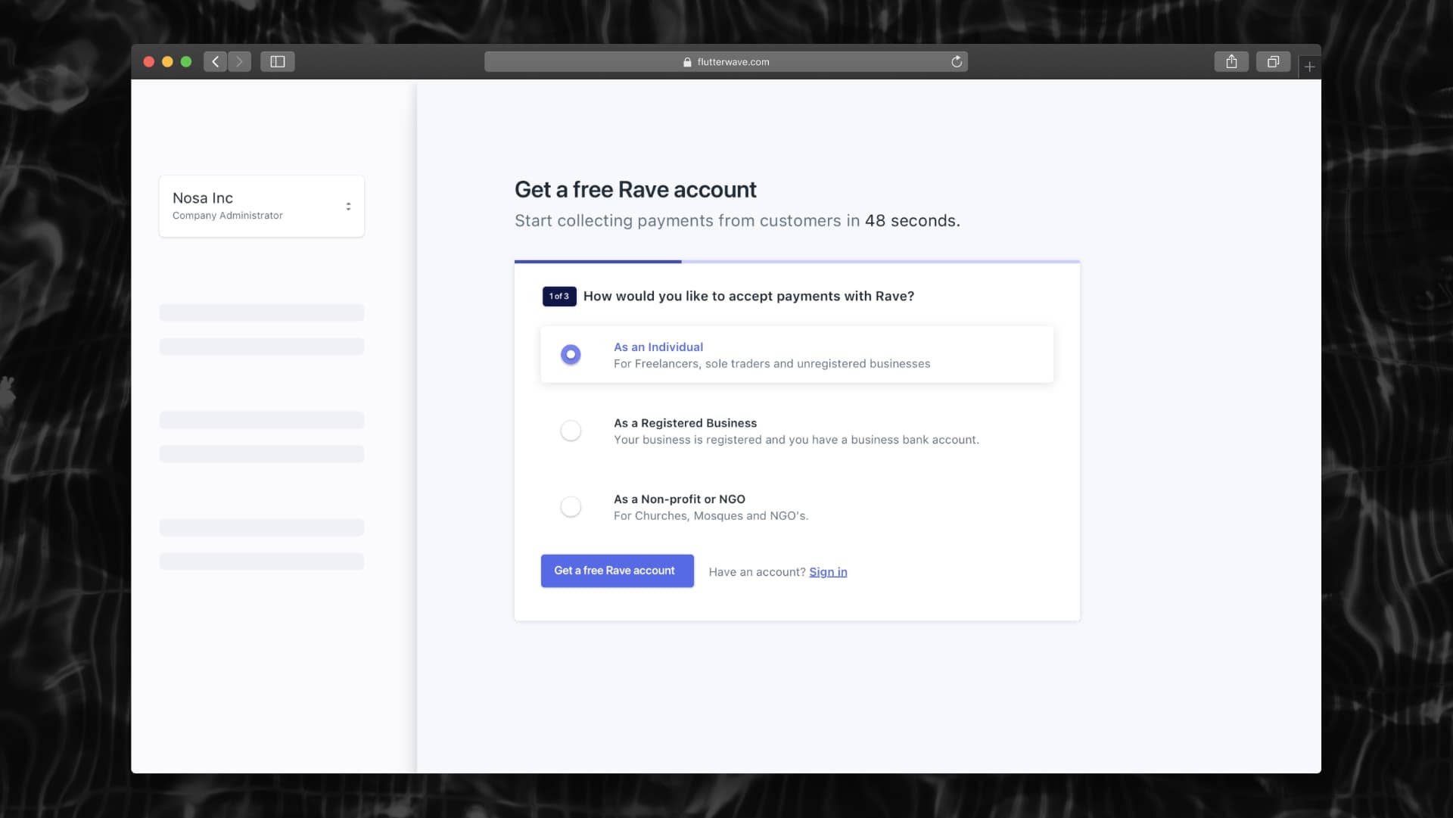Click 'Your business is registered' description text
Screen dimensions: 1453x818
click(796, 440)
